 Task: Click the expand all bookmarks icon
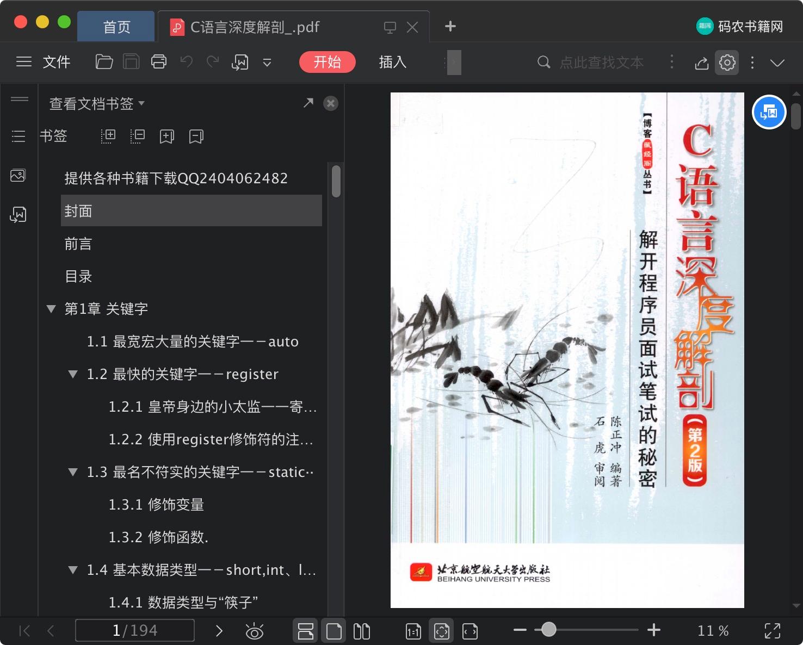(x=108, y=136)
